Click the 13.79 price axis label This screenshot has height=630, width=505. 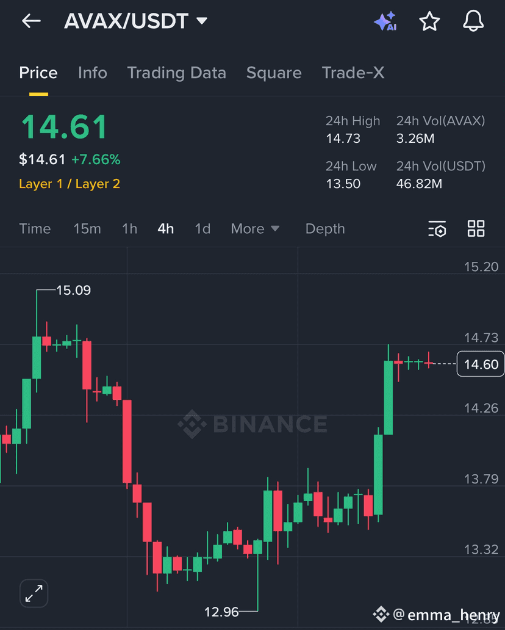(481, 479)
